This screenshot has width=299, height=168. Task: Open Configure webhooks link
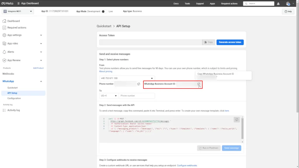point(187,166)
